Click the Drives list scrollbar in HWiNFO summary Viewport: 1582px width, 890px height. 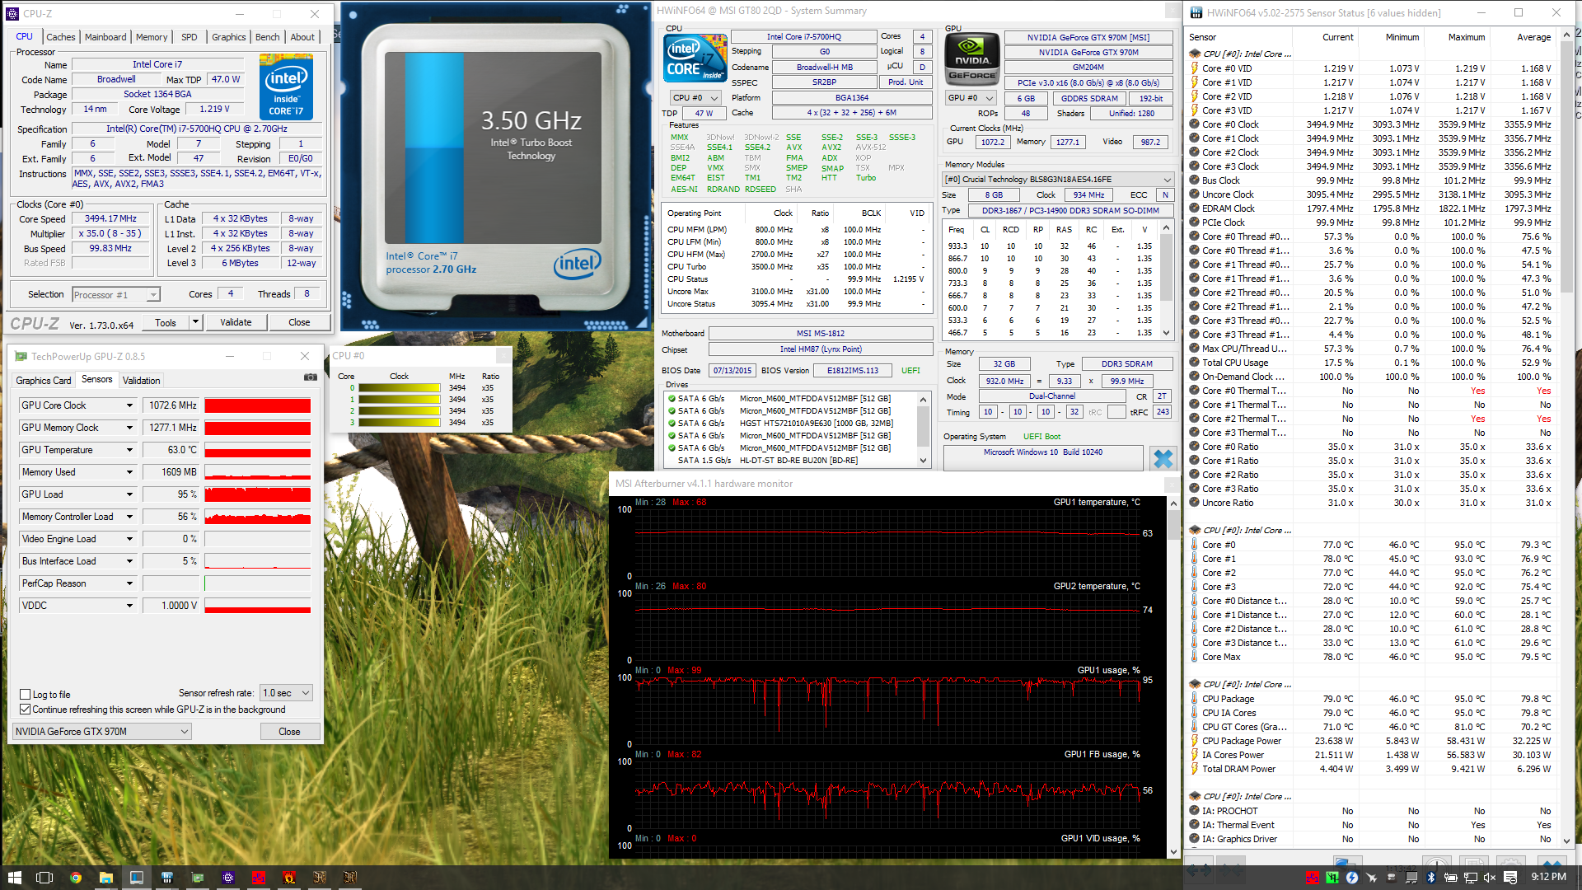923,429
